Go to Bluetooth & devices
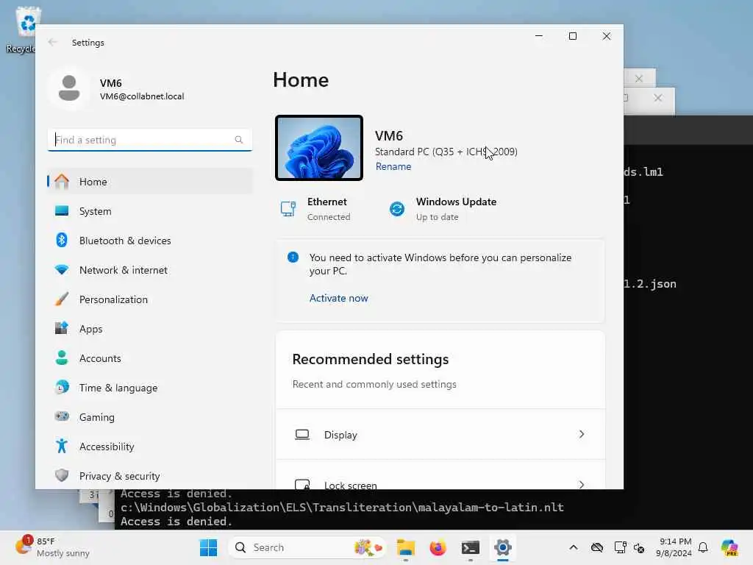 tap(150, 241)
